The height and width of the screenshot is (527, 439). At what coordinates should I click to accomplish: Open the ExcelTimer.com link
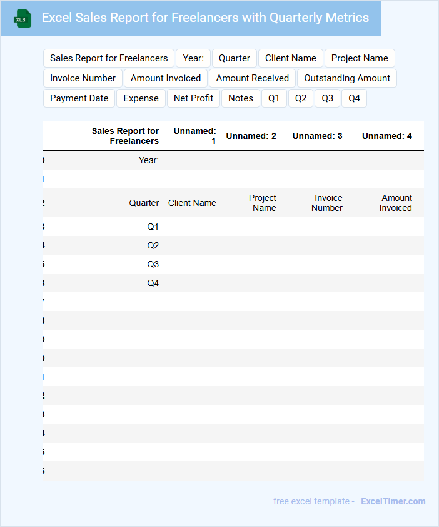[393, 501]
